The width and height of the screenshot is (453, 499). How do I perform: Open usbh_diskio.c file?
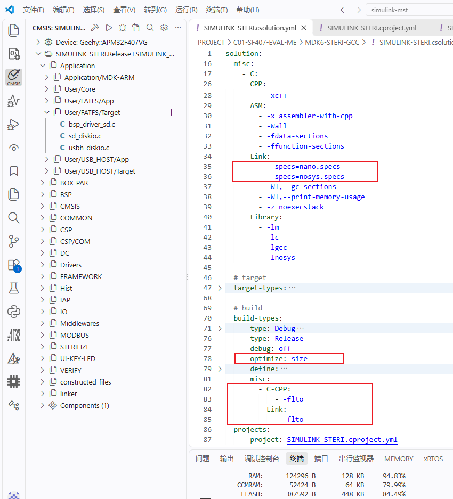point(89,148)
